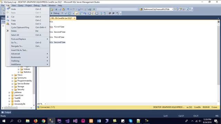Choose Cycle Clipboard Ring menu entry
Image resolution: width=221 pixels, height=124 pixels.
28,28
